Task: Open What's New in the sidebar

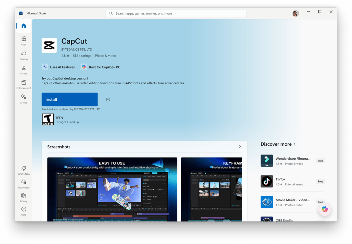Action: pos(23,169)
